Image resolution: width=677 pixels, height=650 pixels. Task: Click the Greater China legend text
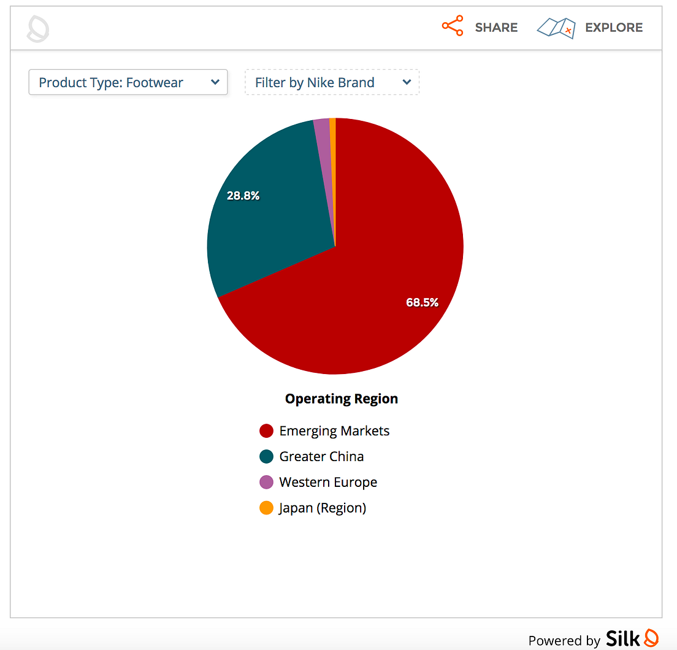click(x=321, y=456)
